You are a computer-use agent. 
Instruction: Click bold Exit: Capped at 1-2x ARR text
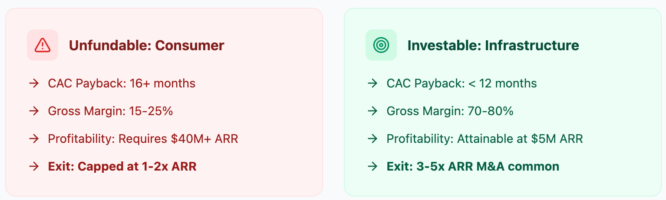click(x=122, y=167)
